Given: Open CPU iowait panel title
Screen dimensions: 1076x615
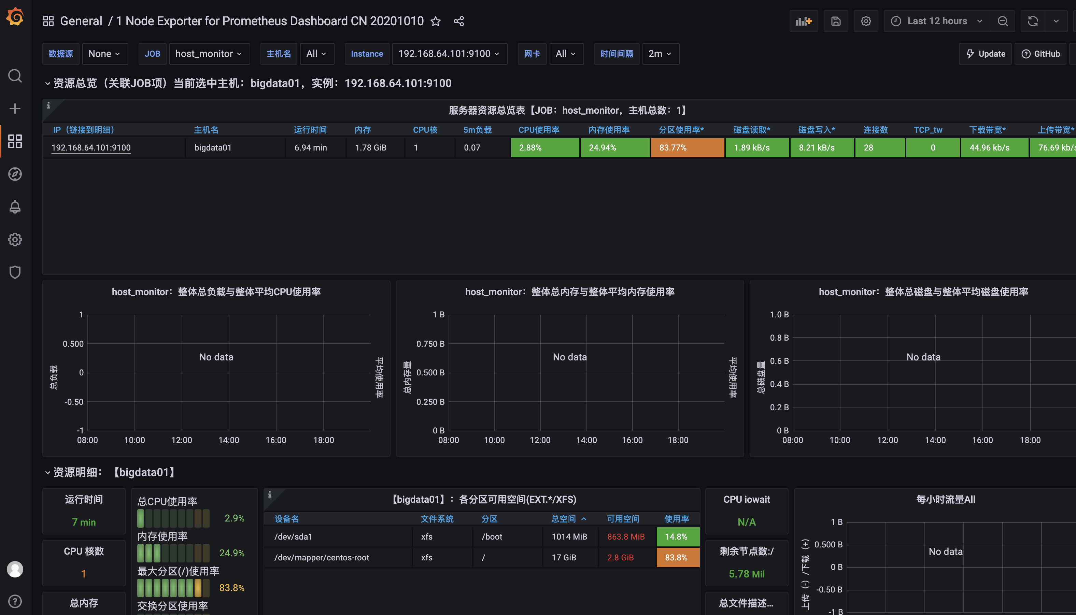Looking at the screenshot, I should coord(747,499).
